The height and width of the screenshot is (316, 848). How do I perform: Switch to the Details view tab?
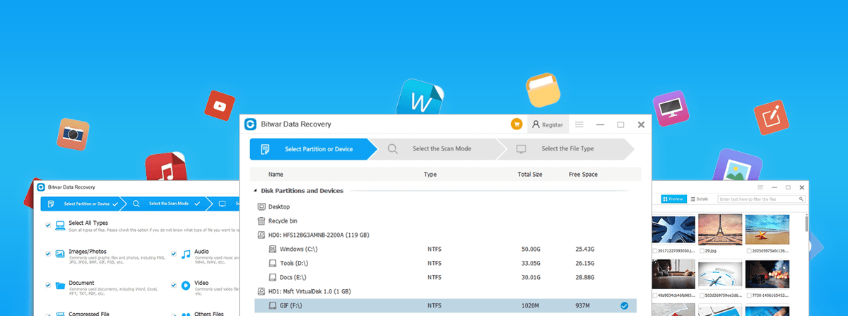[699, 199]
